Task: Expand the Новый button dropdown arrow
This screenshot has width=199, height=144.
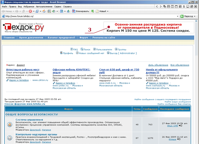Action: coord(107,11)
